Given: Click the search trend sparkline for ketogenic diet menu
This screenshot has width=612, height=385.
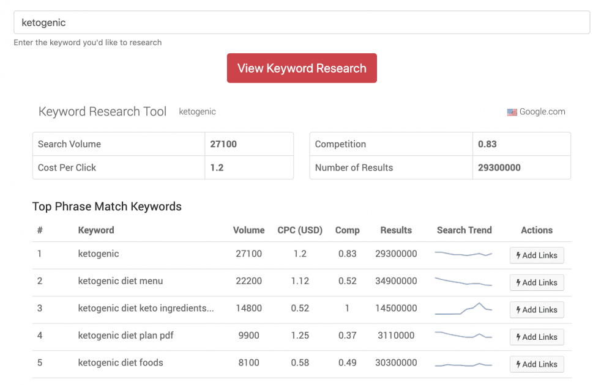Looking at the screenshot, I should point(463,281).
